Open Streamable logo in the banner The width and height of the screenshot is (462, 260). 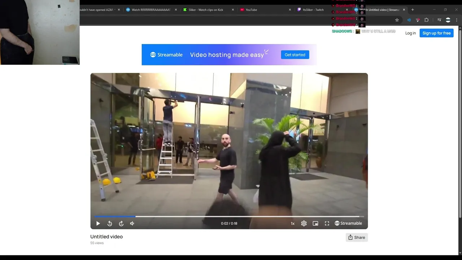(x=166, y=55)
